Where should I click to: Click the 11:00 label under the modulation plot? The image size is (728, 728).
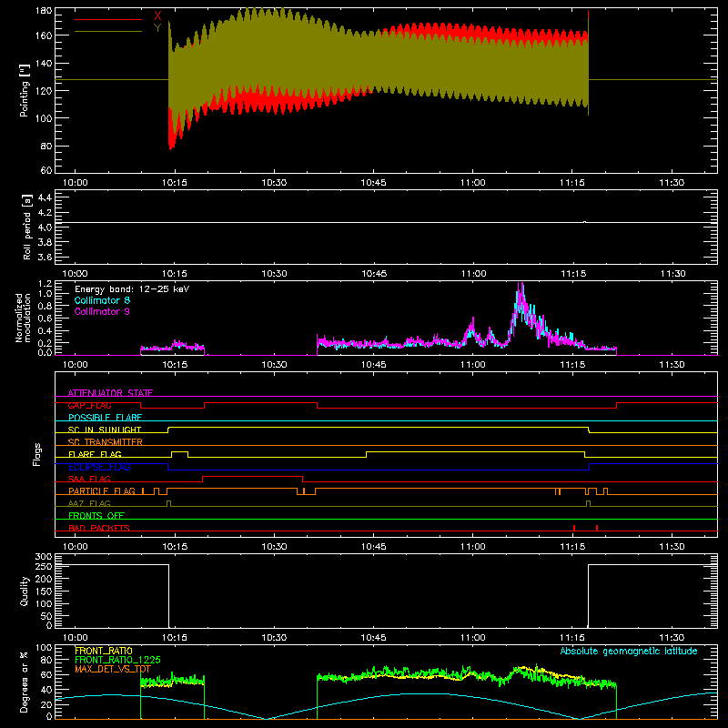tap(473, 365)
